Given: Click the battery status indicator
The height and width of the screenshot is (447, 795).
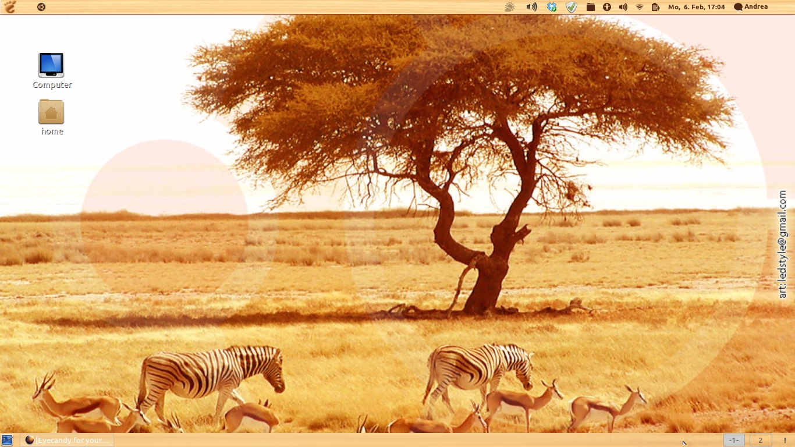Looking at the screenshot, I should [655, 7].
